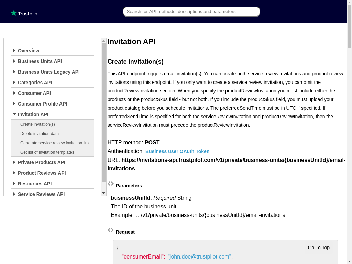Open Categories API in sidebar
This screenshot has height=264, width=352.
click(x=35, y=82)
